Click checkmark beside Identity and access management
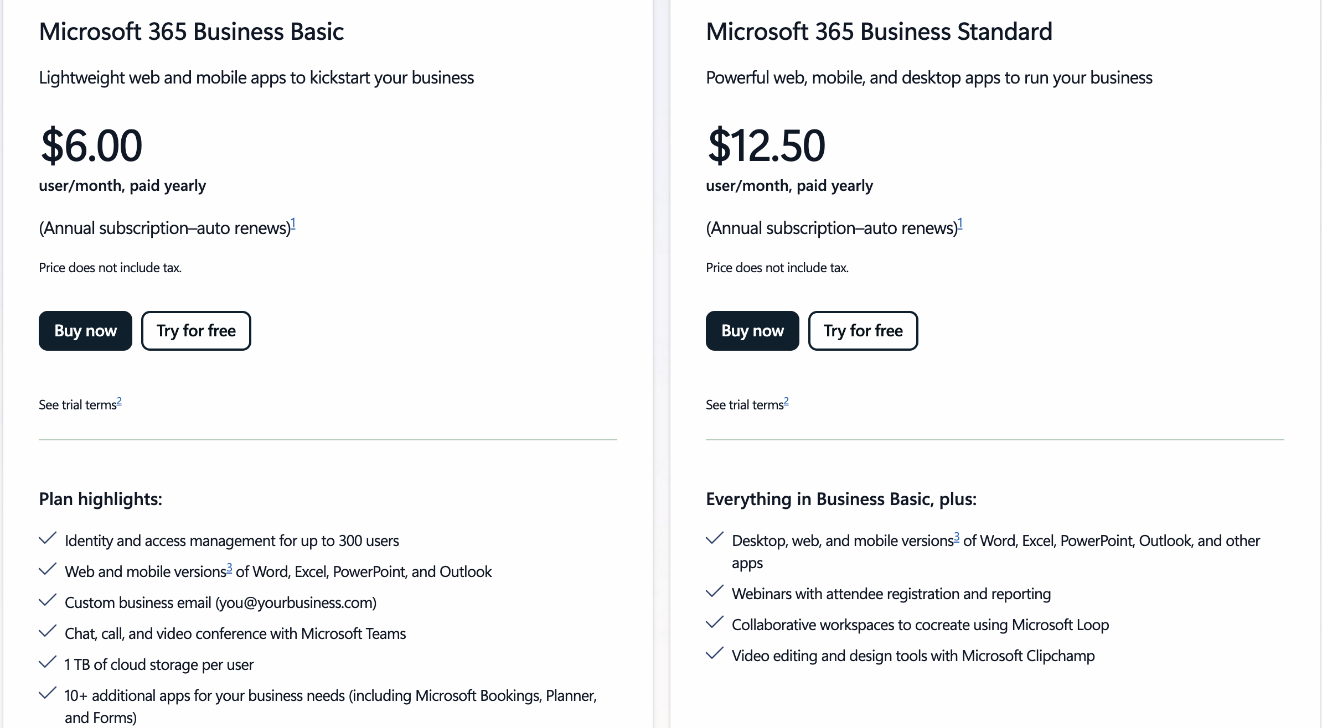 point(48,538)
